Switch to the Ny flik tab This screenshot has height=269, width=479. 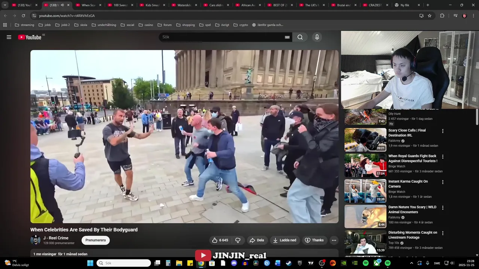point(407,5)
